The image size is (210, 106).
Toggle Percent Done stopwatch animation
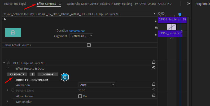pos(13,90)
